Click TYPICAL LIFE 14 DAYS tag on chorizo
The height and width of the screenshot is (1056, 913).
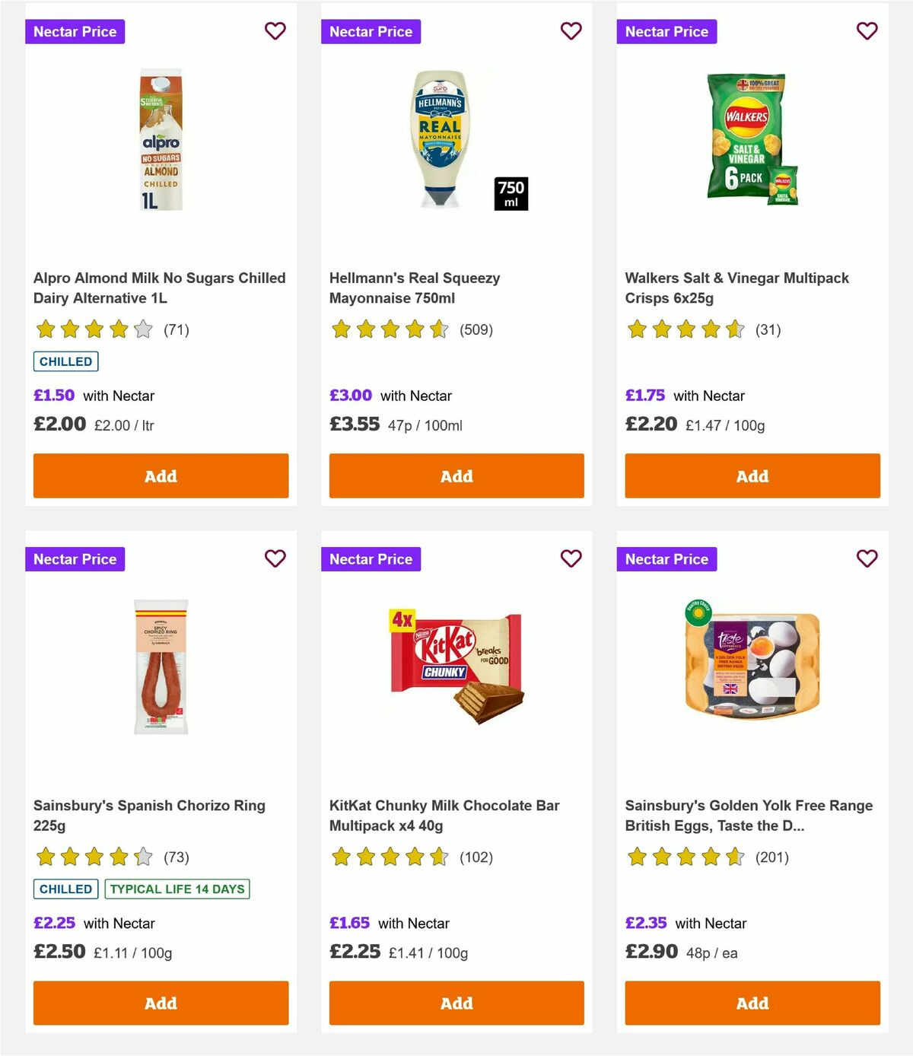pos(177,889)
